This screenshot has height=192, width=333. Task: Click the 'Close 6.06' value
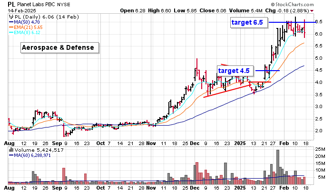(x=213, y=10)
